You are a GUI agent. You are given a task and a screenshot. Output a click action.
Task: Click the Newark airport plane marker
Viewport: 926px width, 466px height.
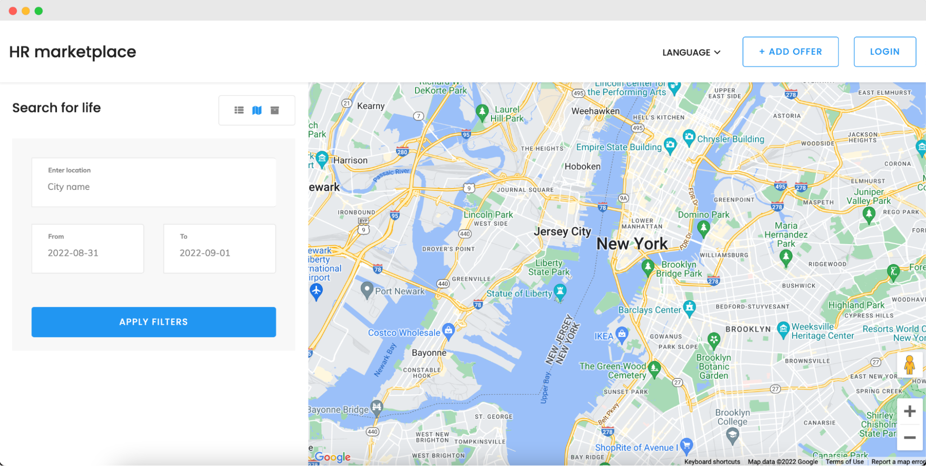tap(316, 291)
